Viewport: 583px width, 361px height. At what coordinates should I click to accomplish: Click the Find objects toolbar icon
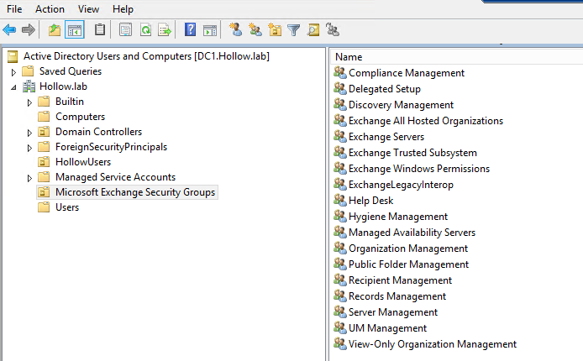pyautogui.click(x=313, y=30)
